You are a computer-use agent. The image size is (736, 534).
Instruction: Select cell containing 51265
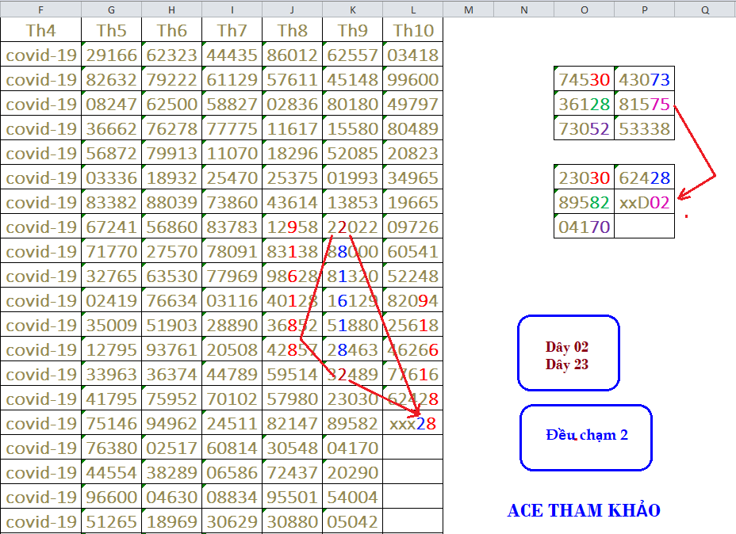(x=111, y=522)
